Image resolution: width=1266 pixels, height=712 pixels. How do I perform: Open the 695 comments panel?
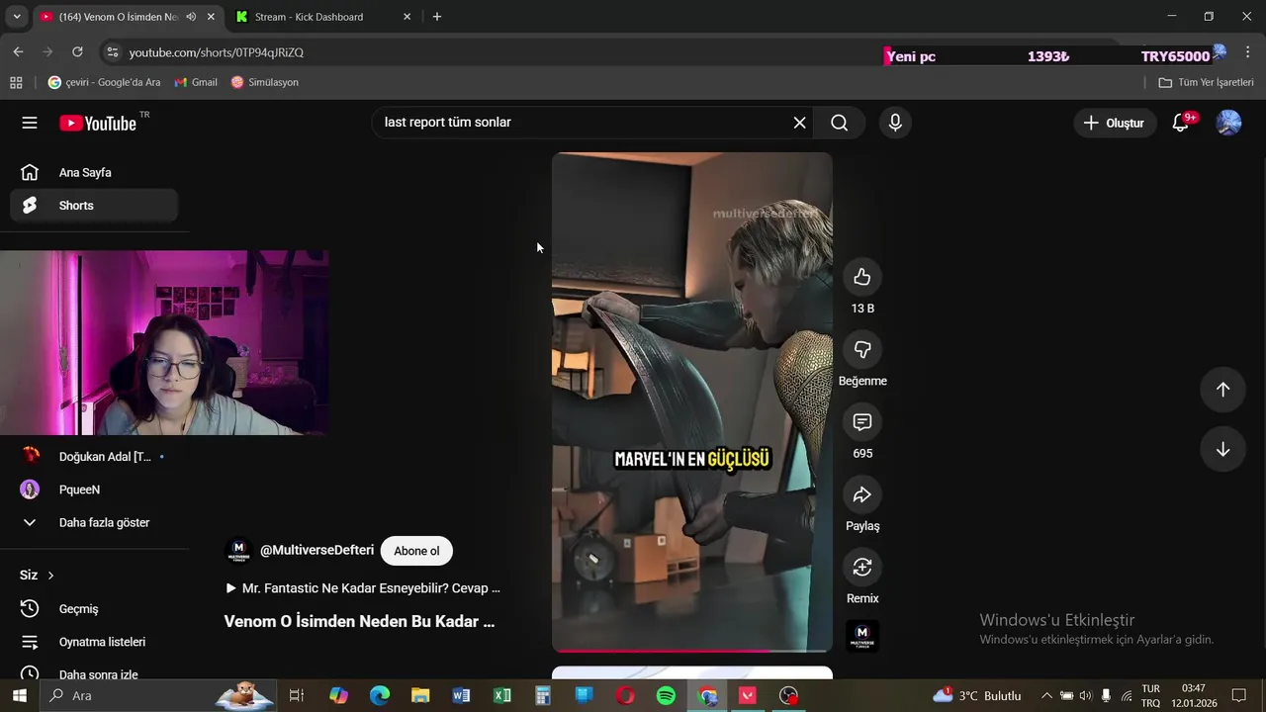click(x=862, y=422)
